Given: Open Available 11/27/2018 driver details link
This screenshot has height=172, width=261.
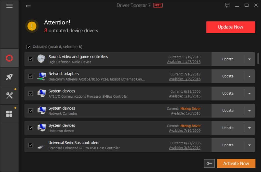Looking at the screenshot, I should click(x=184, y=62).
